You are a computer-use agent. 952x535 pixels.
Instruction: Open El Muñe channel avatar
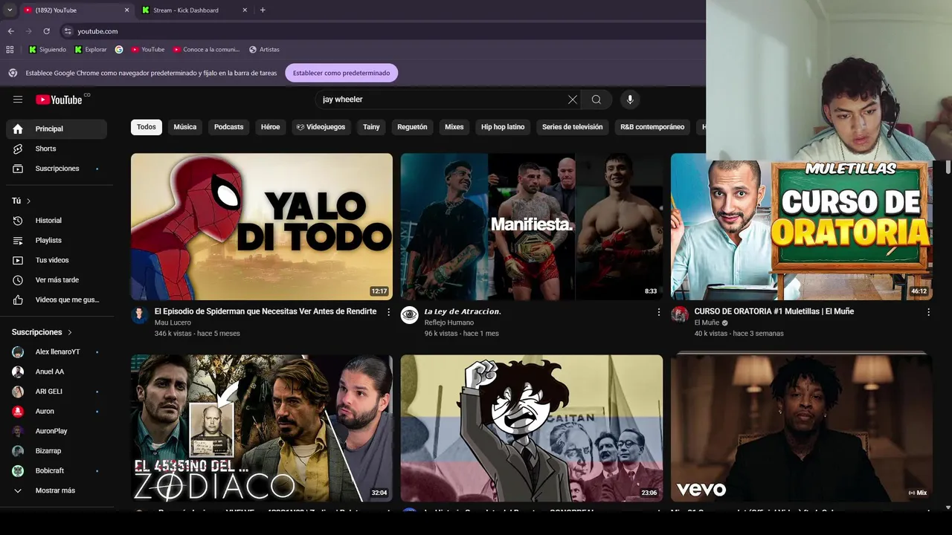[680, 315]
